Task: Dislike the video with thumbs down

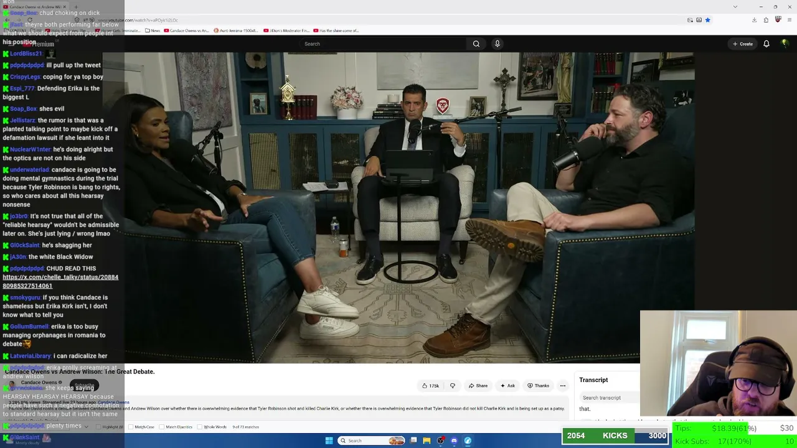Action: pos(453,386)
